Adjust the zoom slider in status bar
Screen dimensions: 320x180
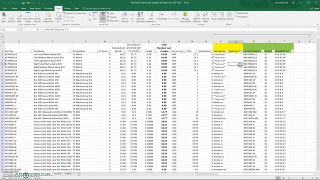point(302,178)
